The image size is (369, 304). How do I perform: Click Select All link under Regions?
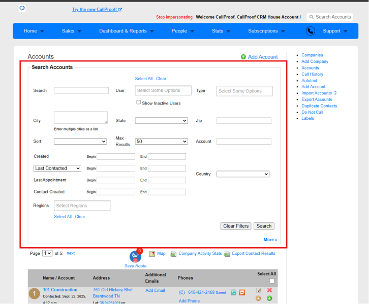pyautogui.click(x=63, y=217)
